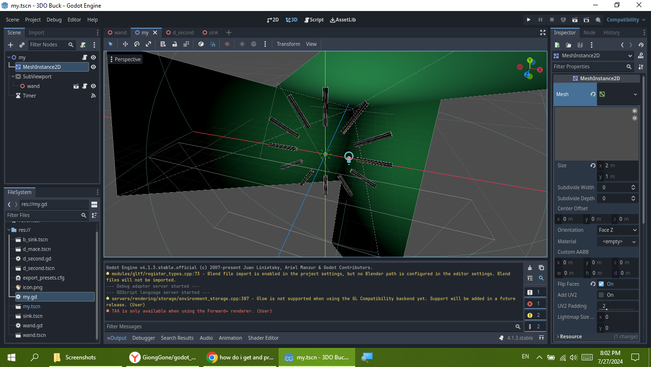Create a new resource in Inspector

click(x=557, y=45)
